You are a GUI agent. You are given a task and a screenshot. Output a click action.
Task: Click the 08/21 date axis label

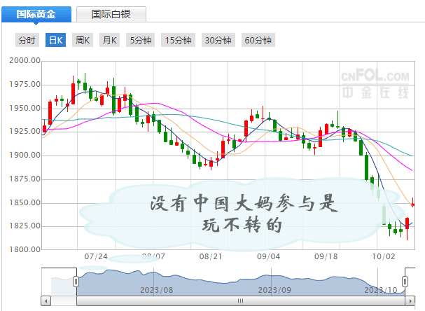(x=211, y=256)
